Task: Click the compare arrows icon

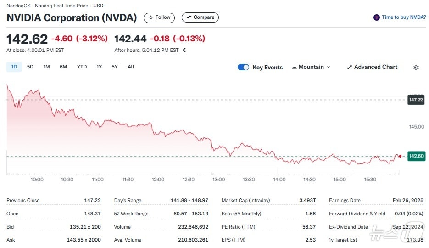Action: click(x=189, y=17)
